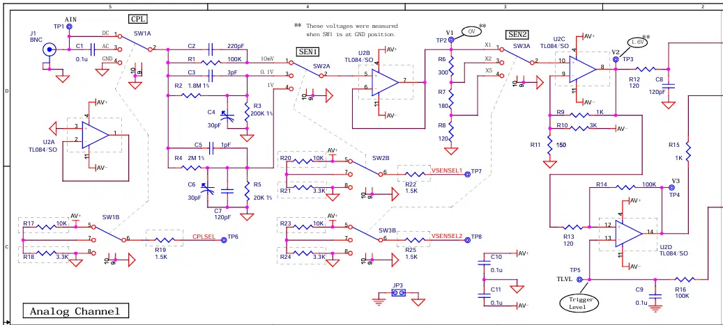Click the red VSENSEL1 net label
Screen dimensions: 723x325
447,171
